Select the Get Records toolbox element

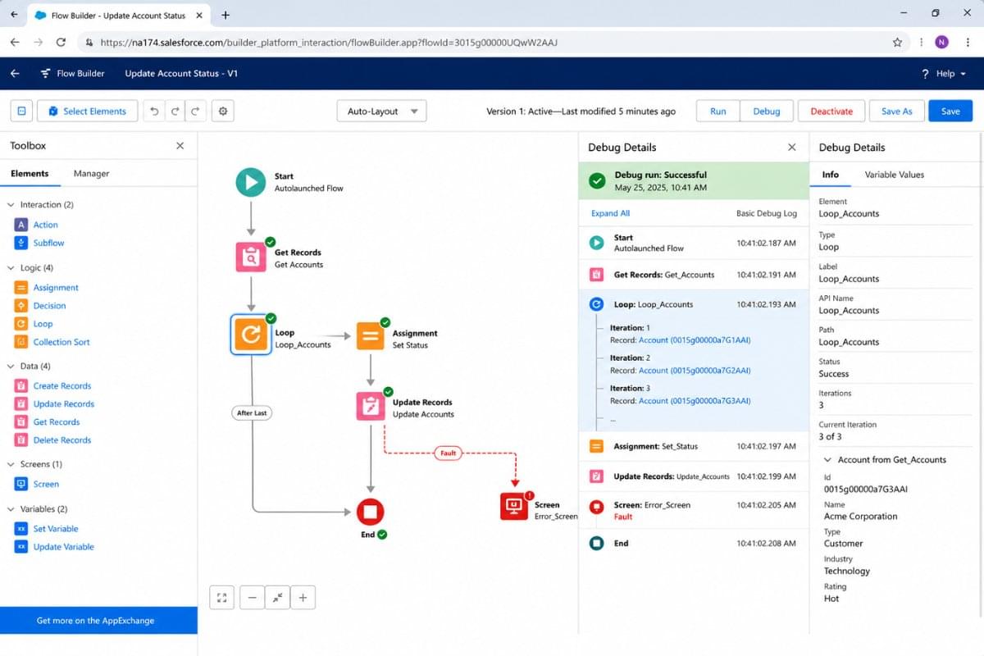(x=57, y=422)
